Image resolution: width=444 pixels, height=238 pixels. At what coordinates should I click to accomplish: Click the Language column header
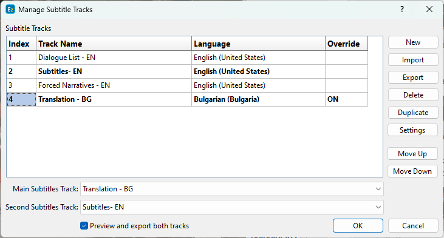(x=258, y=44)
